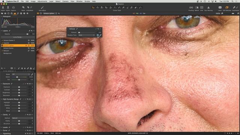Open the Library folder tool tab

(x=2, y=13)
